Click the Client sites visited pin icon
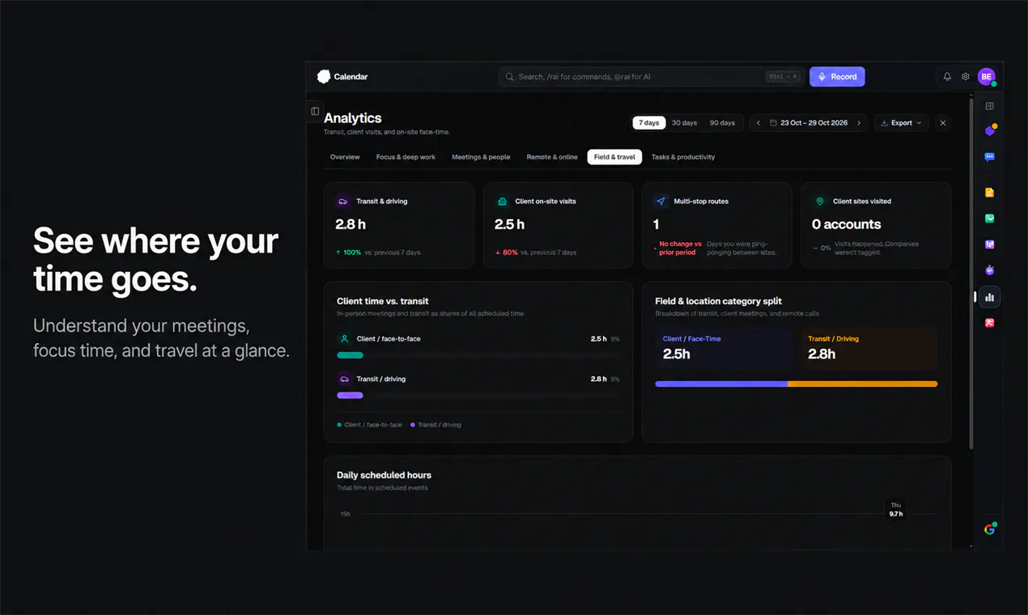Viewport: 1028px width, 615px height. click(819, 201)
